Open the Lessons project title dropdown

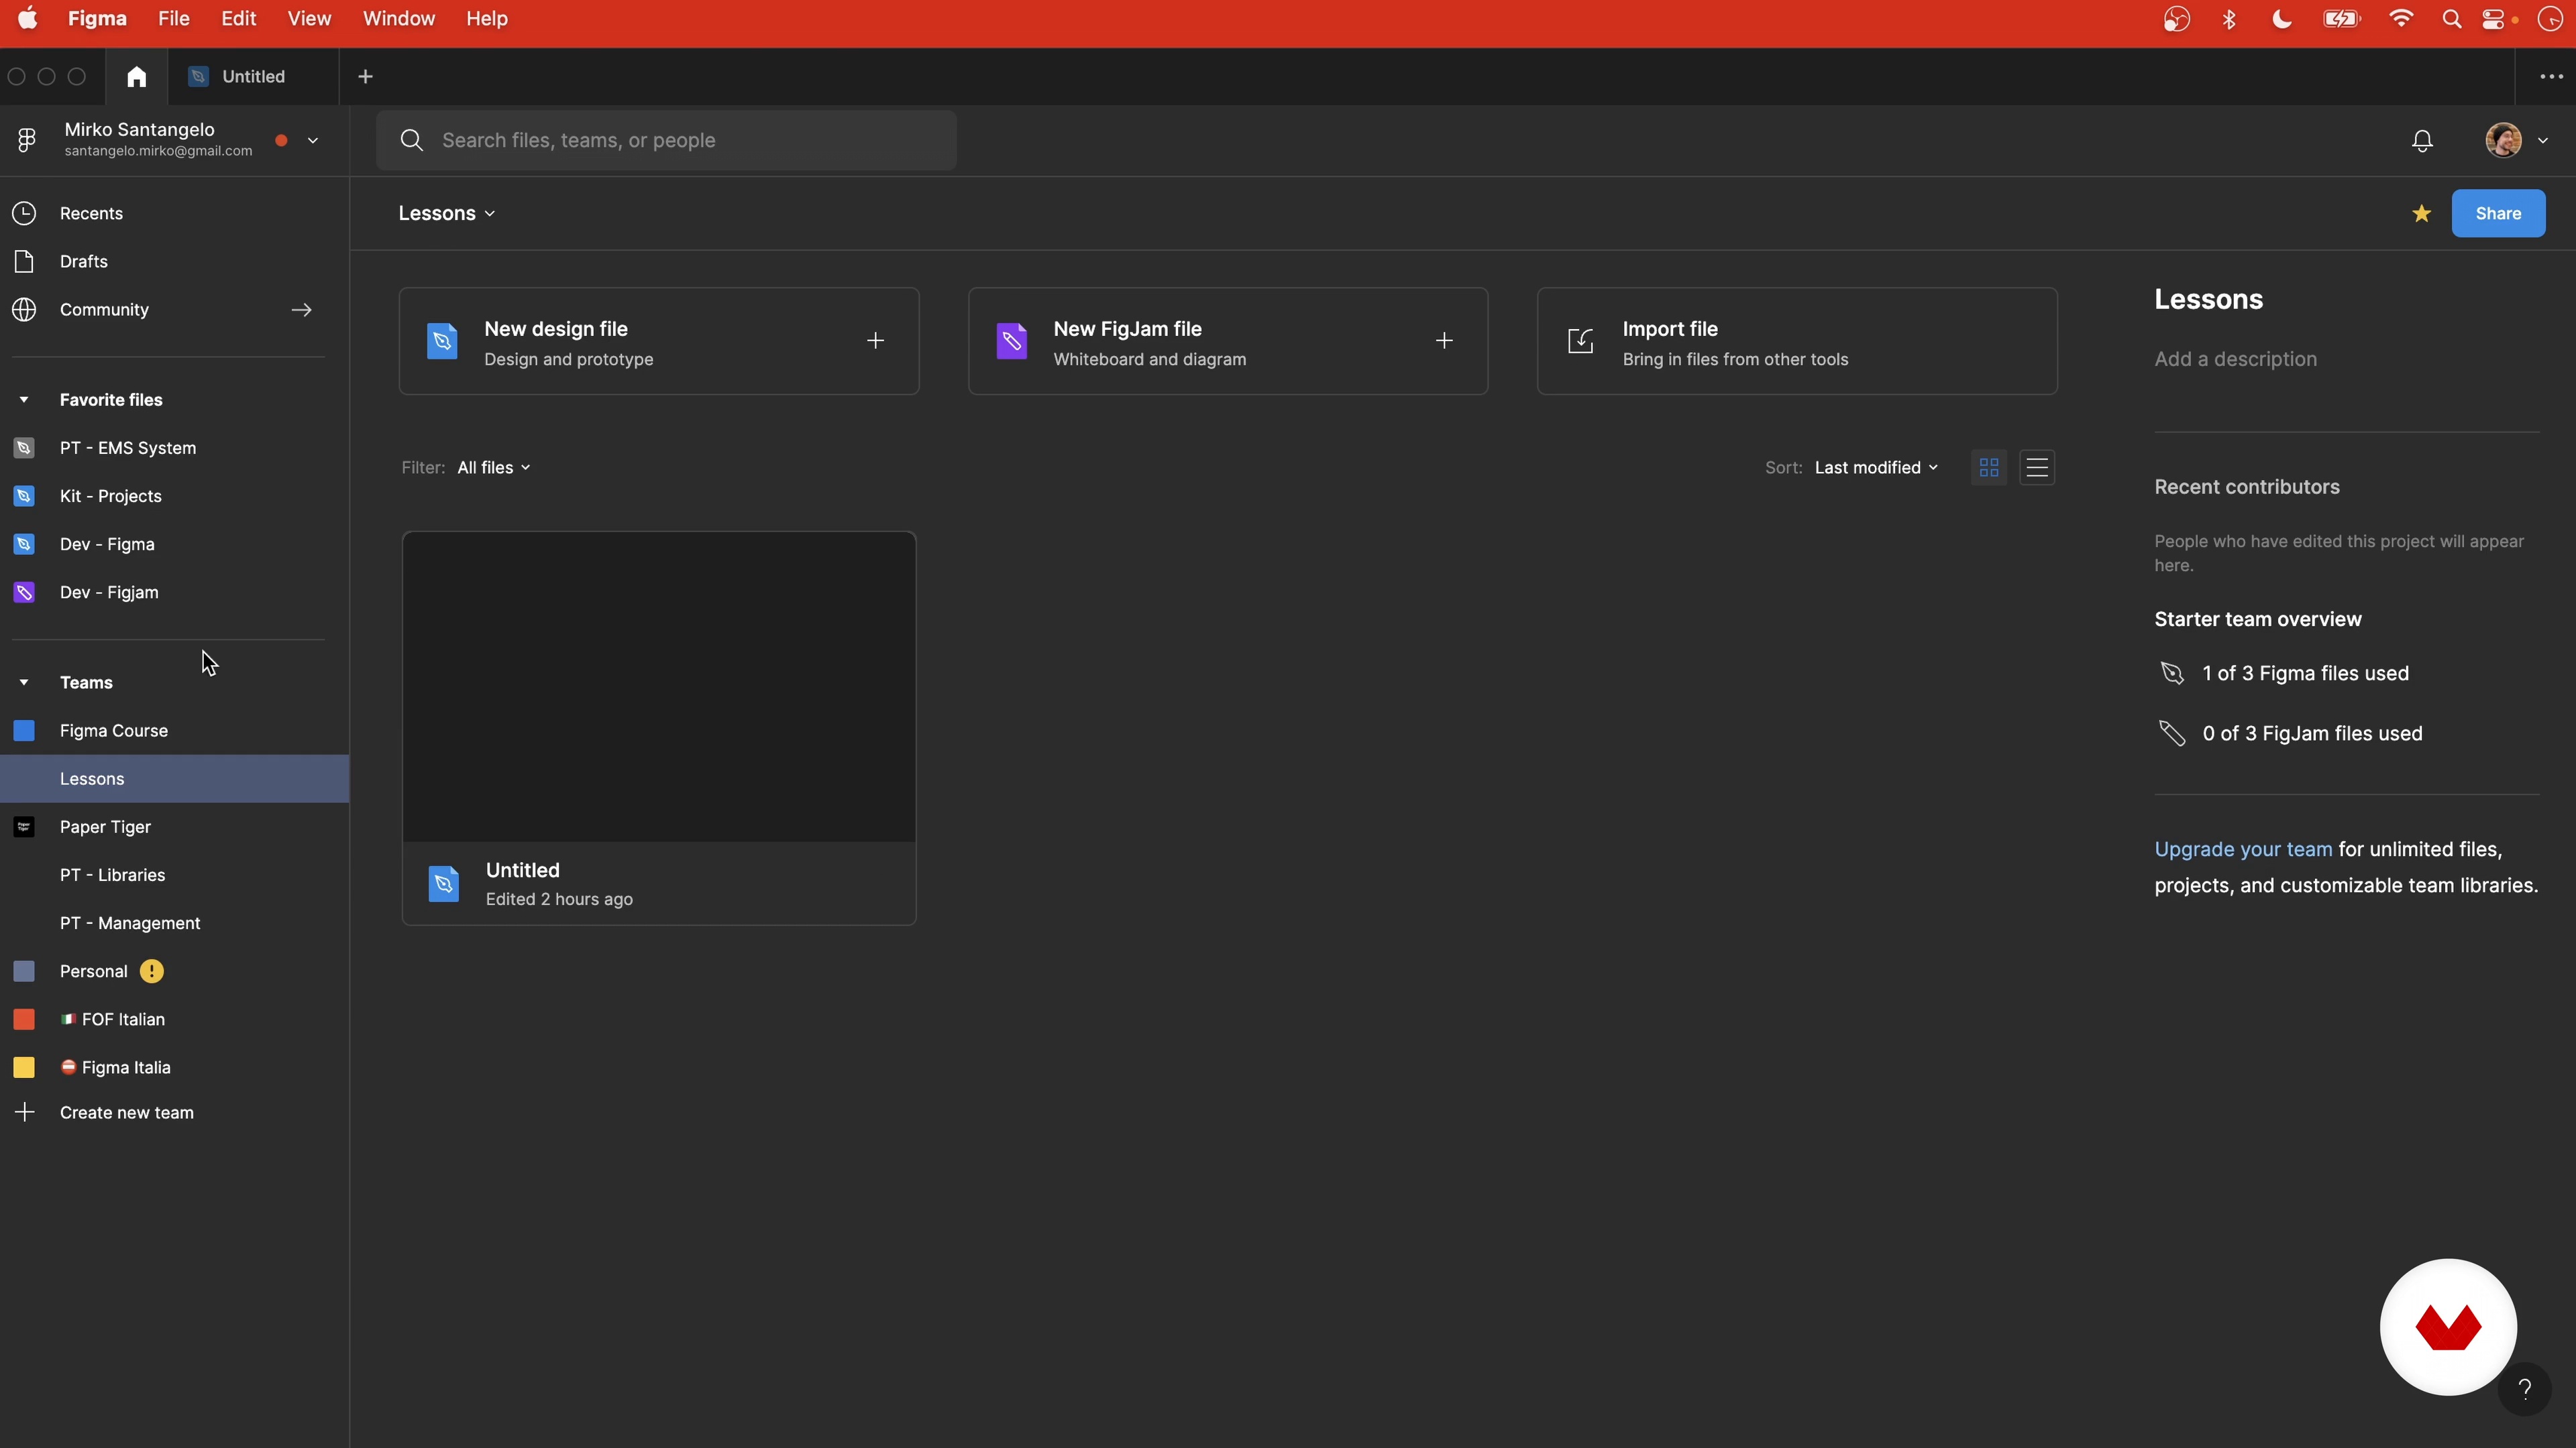[446, 214]
